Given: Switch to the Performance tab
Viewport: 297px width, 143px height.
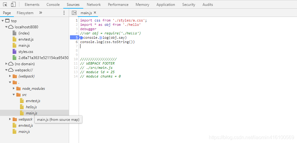Looking at the screenshot, I should point(118,5).
